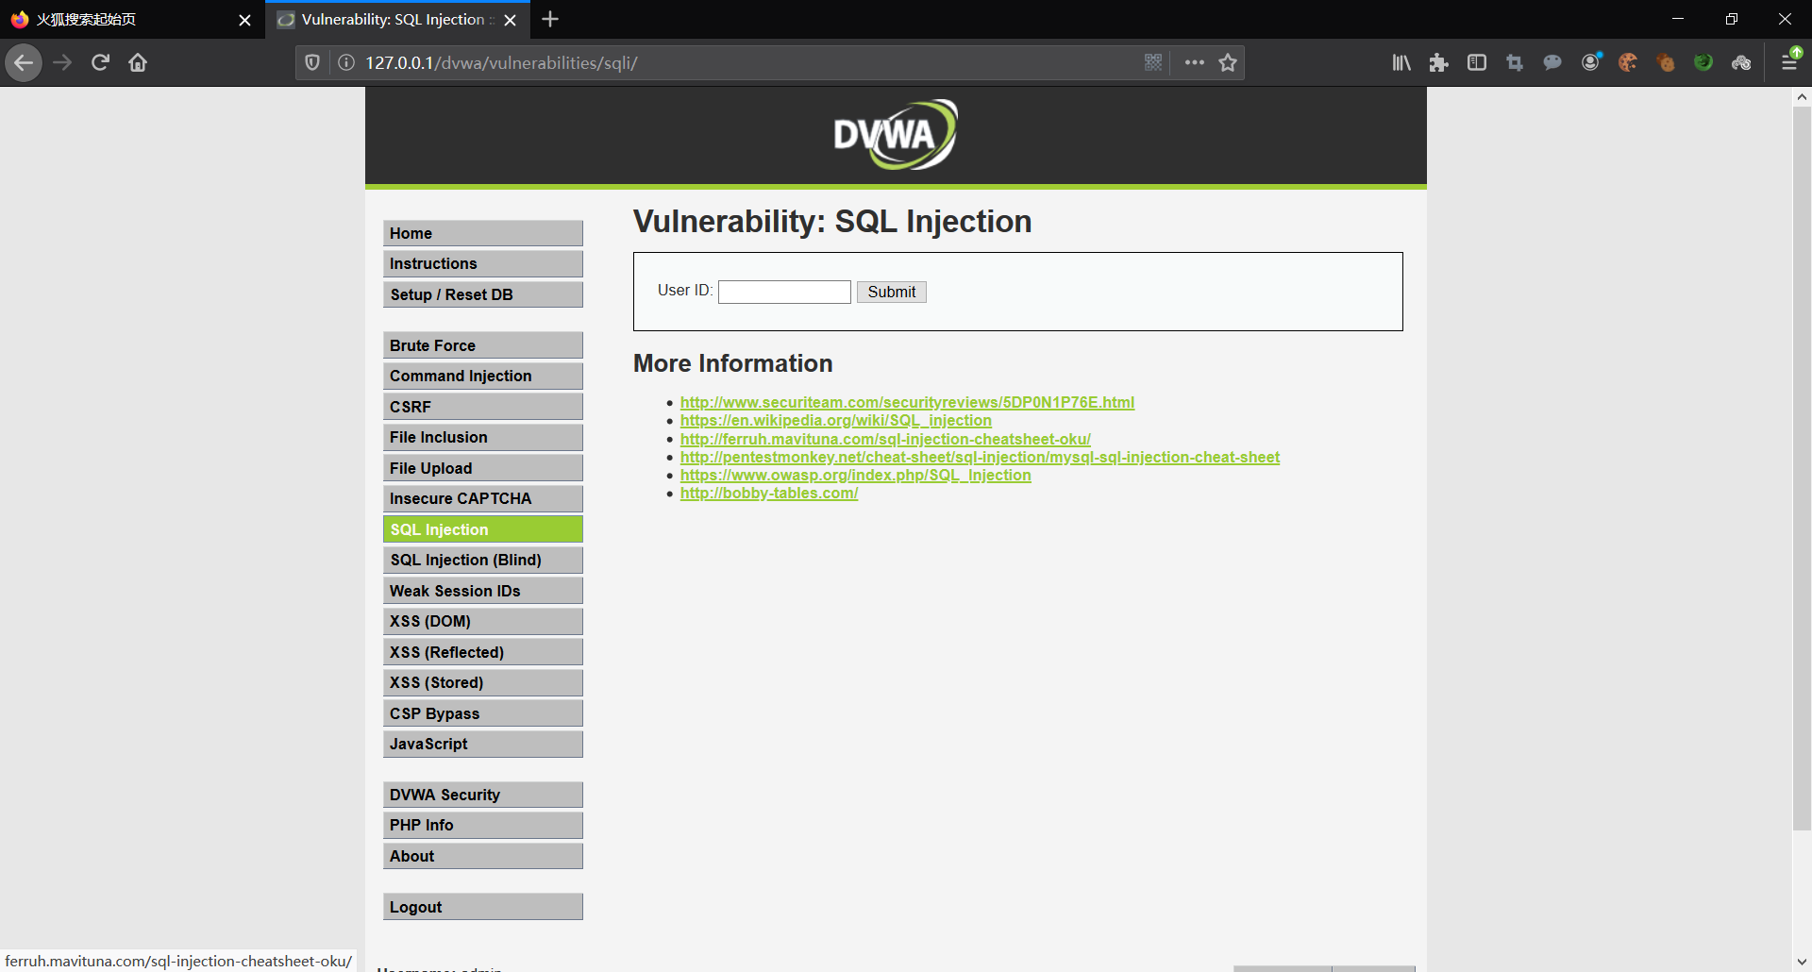Image resolution: width=1812 pixels, height=972 pixels.
Task: Click the scrollbar up arrow
Action: point(1802,96)
